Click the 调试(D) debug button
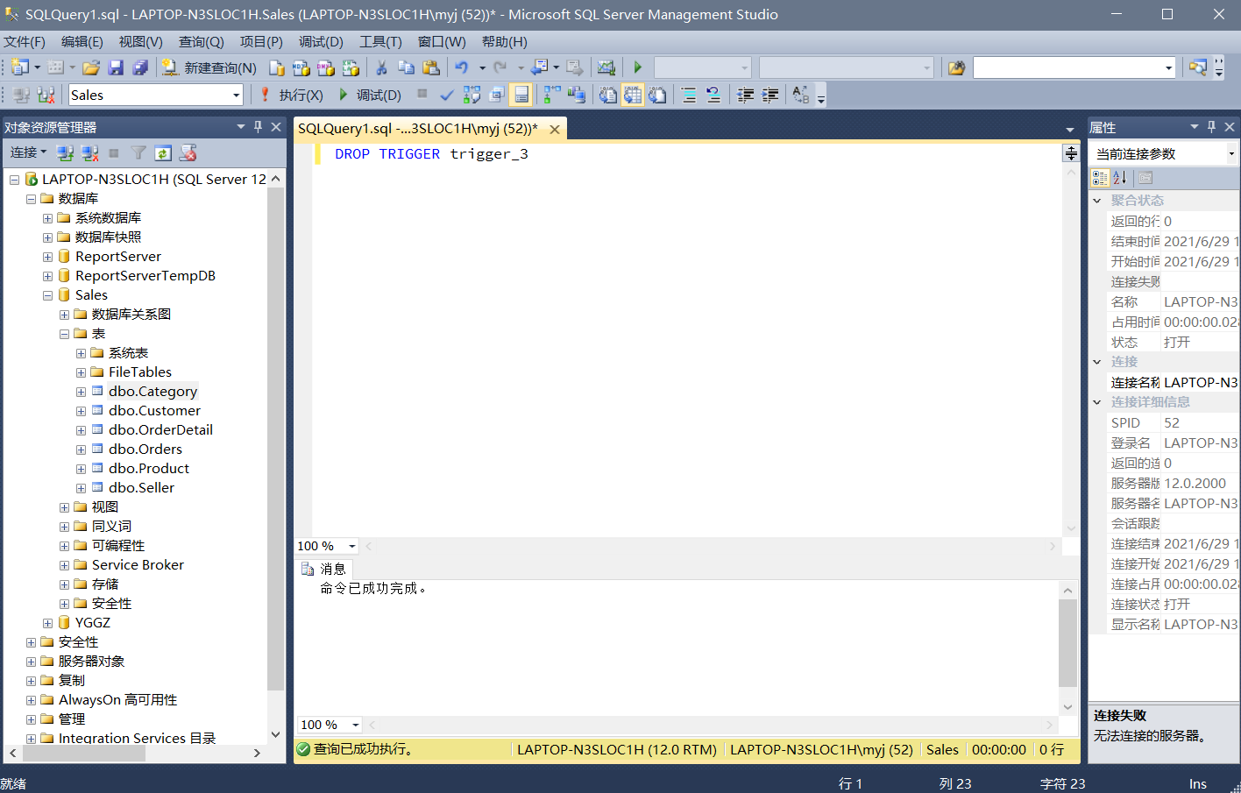 coord(370,95)
